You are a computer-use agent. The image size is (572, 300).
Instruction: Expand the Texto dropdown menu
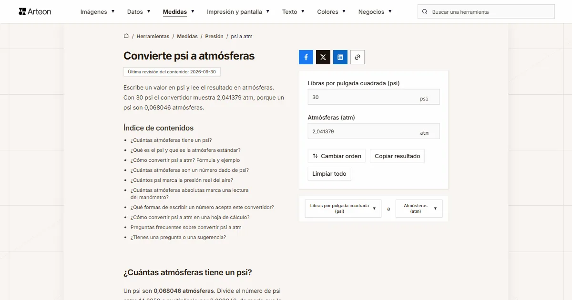[x=293, y=12]
